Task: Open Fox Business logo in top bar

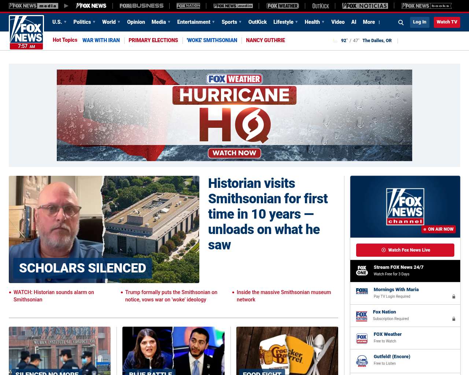Action: [141, 6]
